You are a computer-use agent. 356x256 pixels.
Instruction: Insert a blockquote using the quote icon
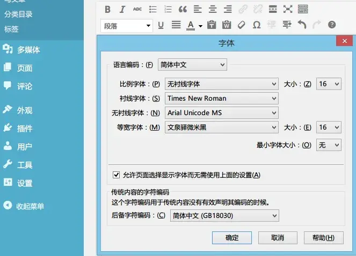pyautogui.click(x=183, y=9)
